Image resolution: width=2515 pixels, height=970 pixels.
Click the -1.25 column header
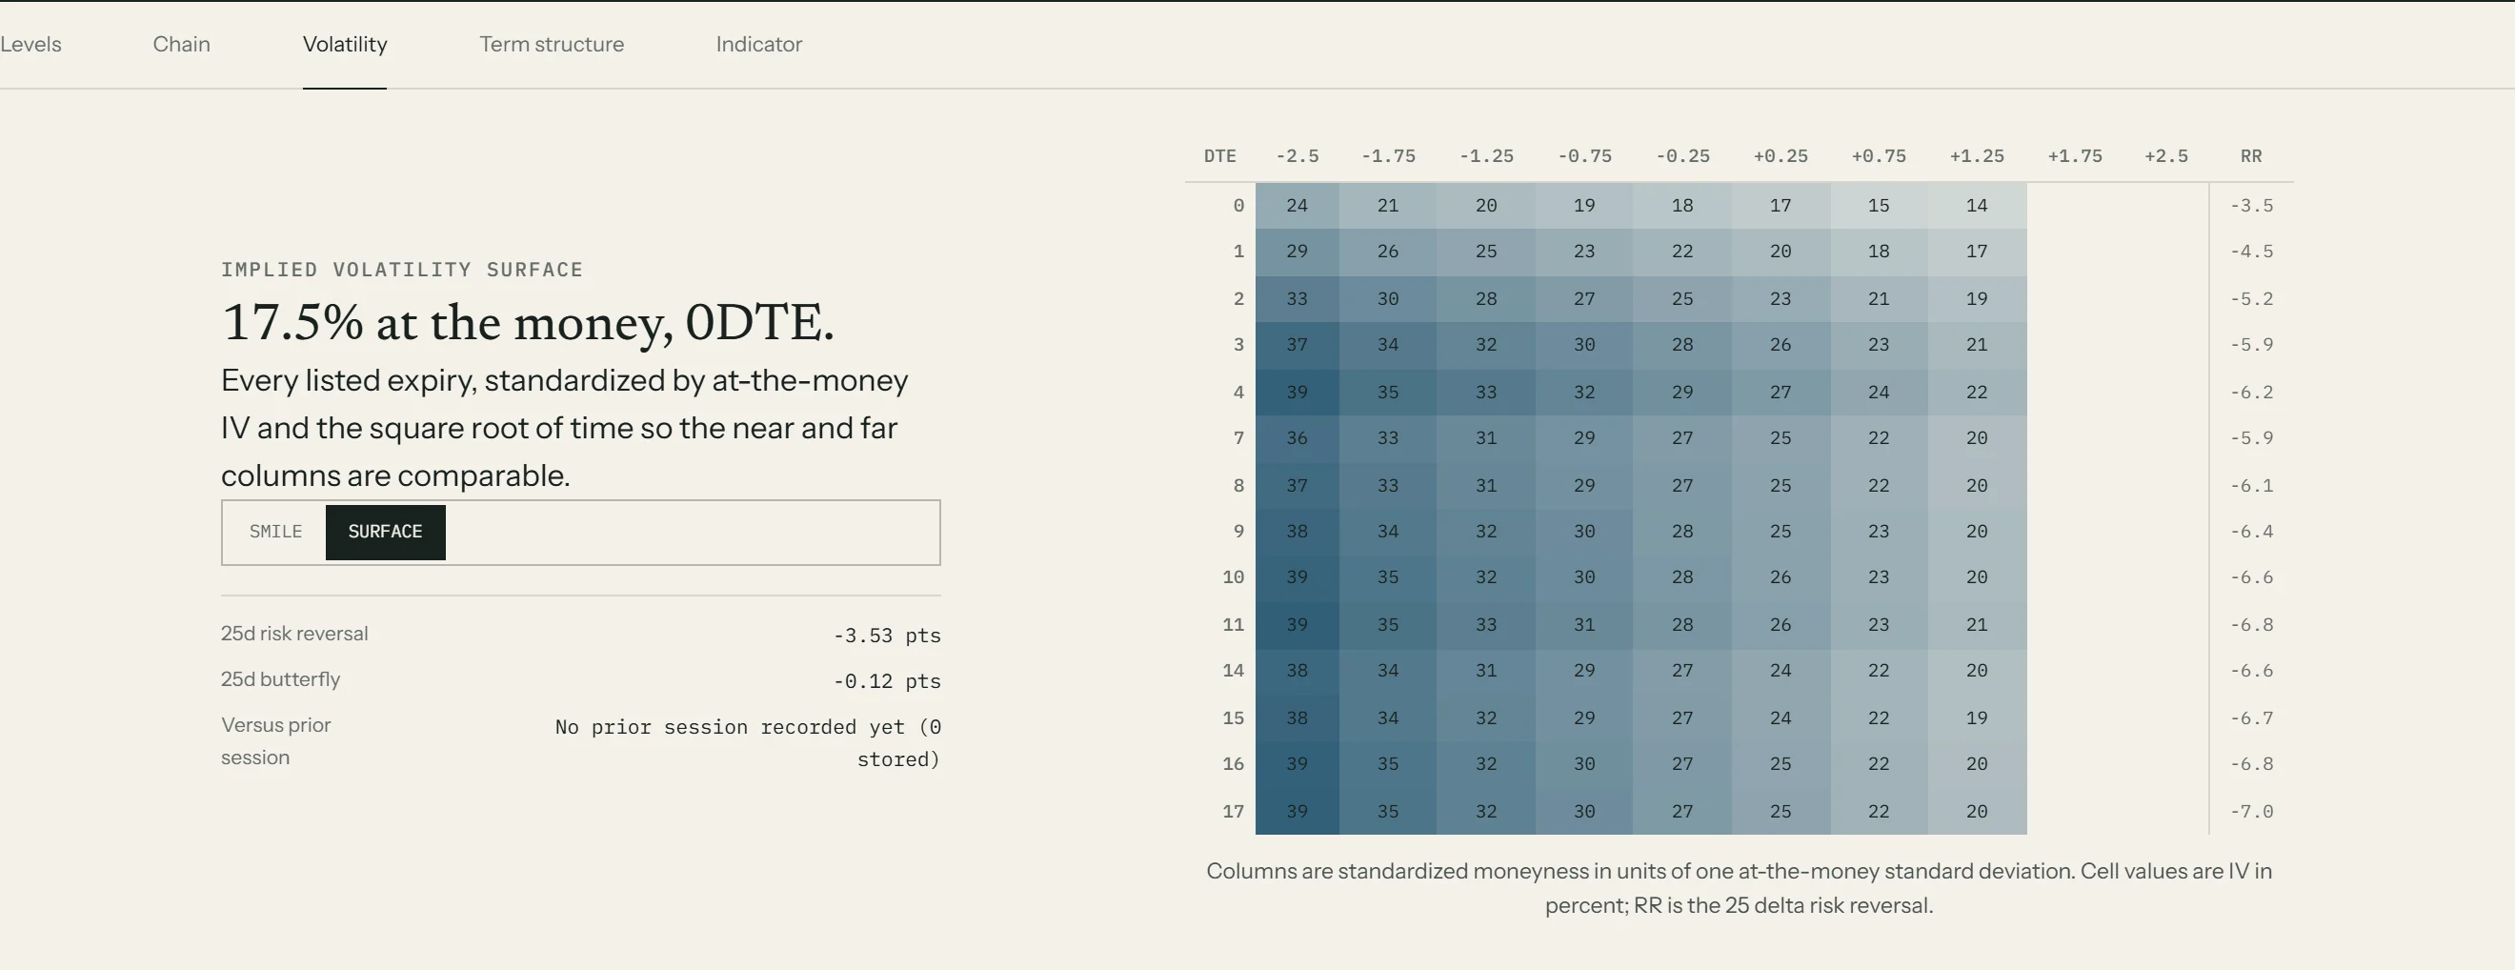(1486, 156)
